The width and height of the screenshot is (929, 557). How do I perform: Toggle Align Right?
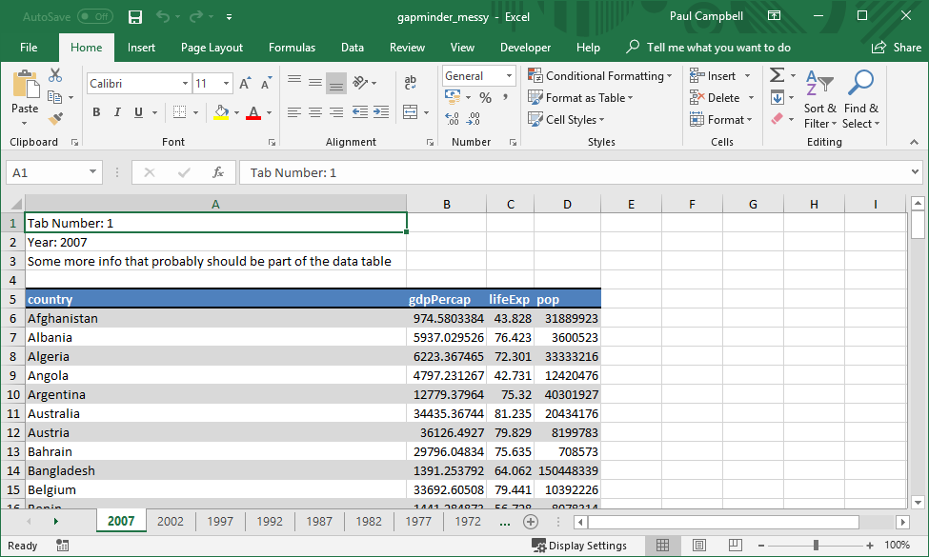click(x=336, y=111)
